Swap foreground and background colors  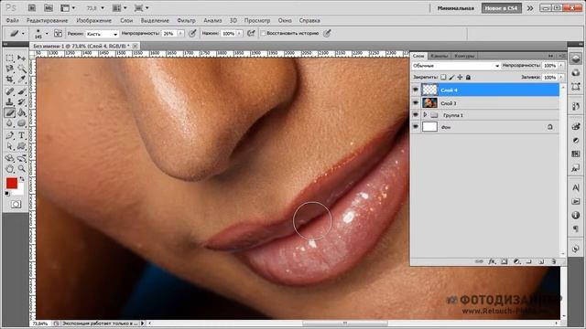coord(22,179)
